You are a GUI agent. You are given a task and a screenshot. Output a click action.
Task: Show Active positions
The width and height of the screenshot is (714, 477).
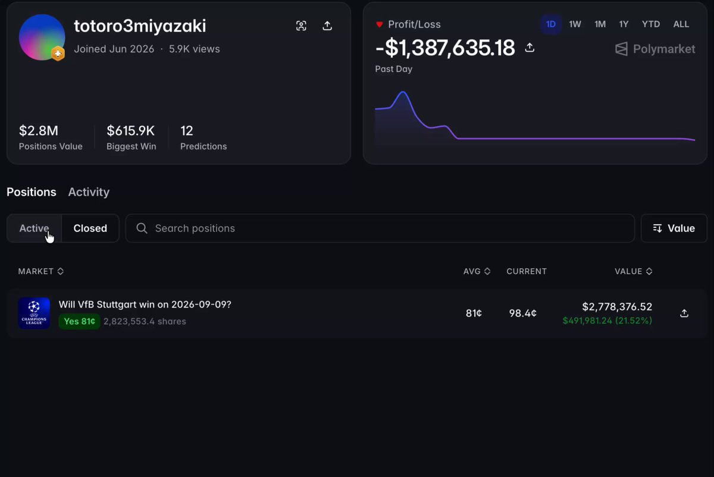pos(34,228)
